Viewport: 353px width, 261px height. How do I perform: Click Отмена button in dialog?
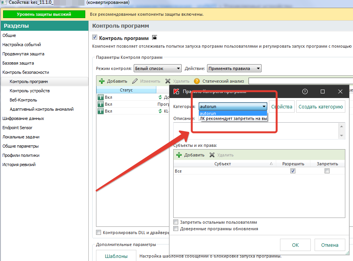(x=330, y=245)
